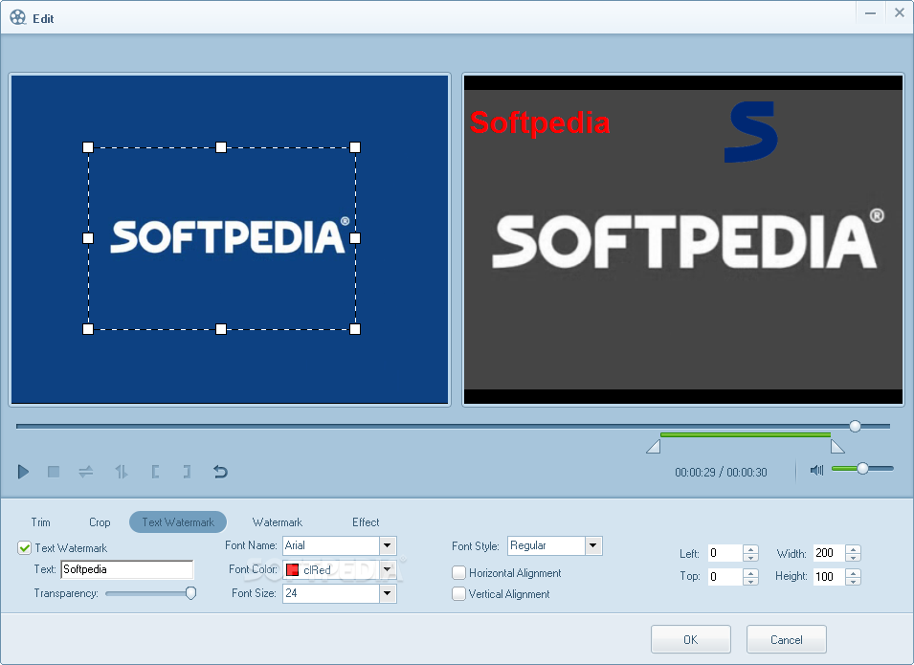This screenshot has height=665, width=914.
Task: Decrease Top value with down arrow
Action: (x=750, y=581)
